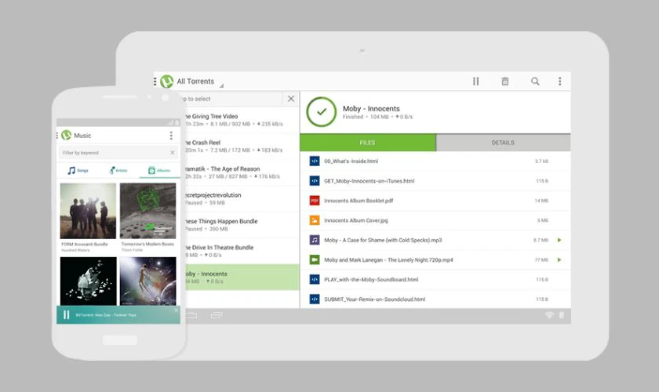This screenshot has width=659, height=392.
Task: Open the tablet navigation drawer dots icon
Action: 155,81
